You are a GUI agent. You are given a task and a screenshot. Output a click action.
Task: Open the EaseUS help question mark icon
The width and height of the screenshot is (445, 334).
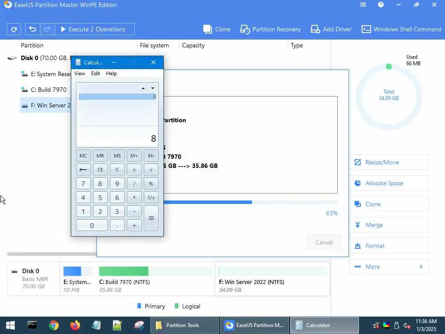coord(381,5)
